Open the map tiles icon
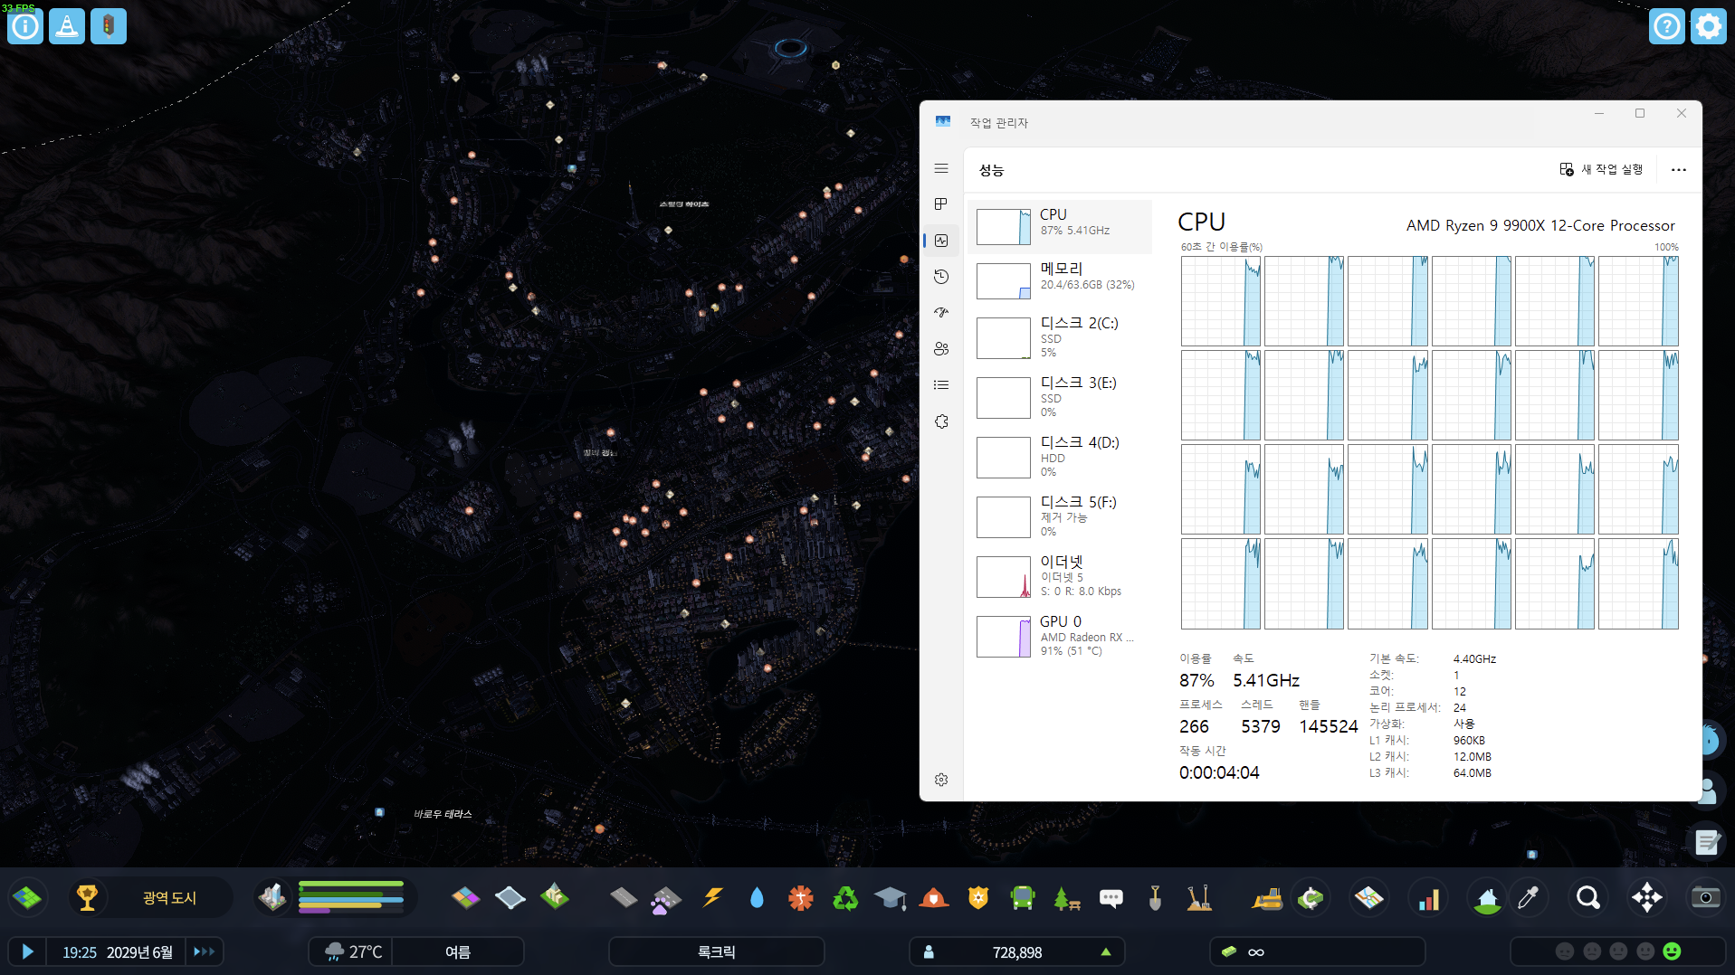Screen dimensions: 1735x975 tap(1369, 897)
